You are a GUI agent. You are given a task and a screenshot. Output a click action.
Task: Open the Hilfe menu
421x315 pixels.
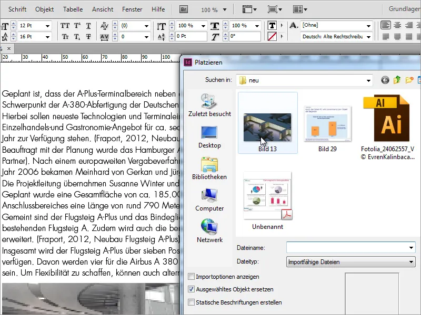(158, 9)
